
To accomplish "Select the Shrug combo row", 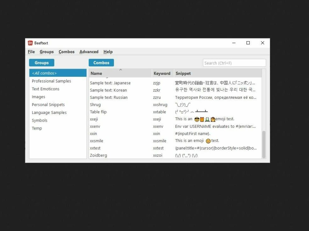I will (95, 104).
